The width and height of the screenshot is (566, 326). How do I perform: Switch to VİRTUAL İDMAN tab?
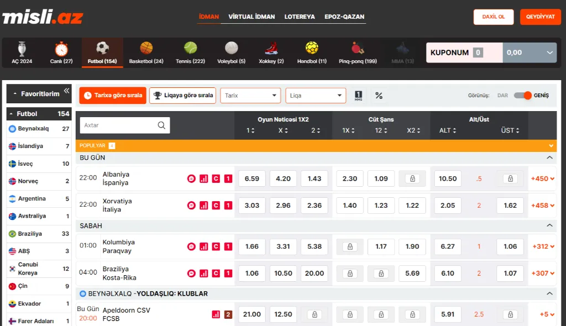pyautogui.click(x=251, y=17)
